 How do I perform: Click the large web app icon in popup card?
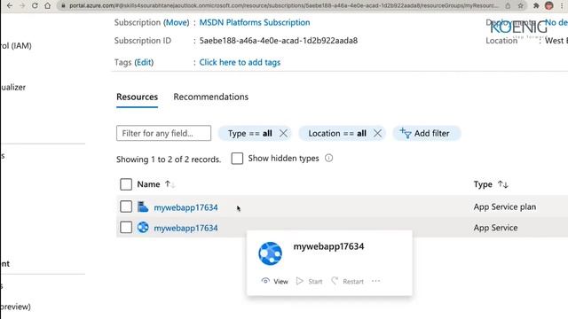270,253
